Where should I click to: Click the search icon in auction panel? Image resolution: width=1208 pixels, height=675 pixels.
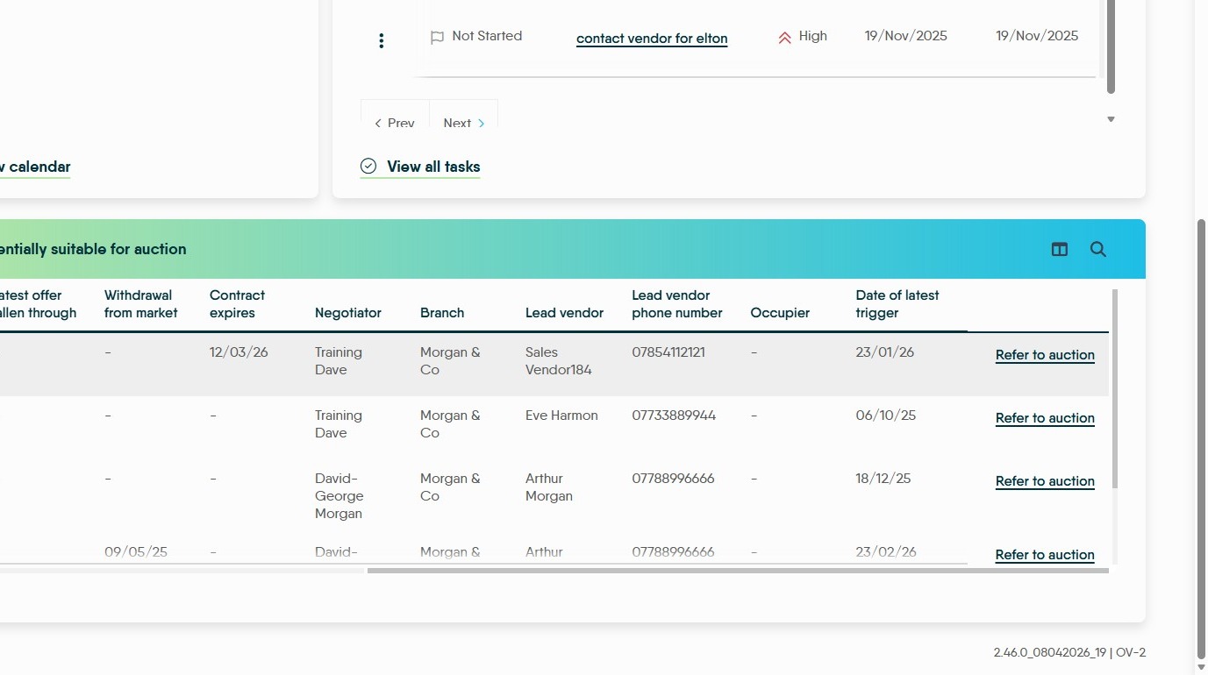[1097, 249]
